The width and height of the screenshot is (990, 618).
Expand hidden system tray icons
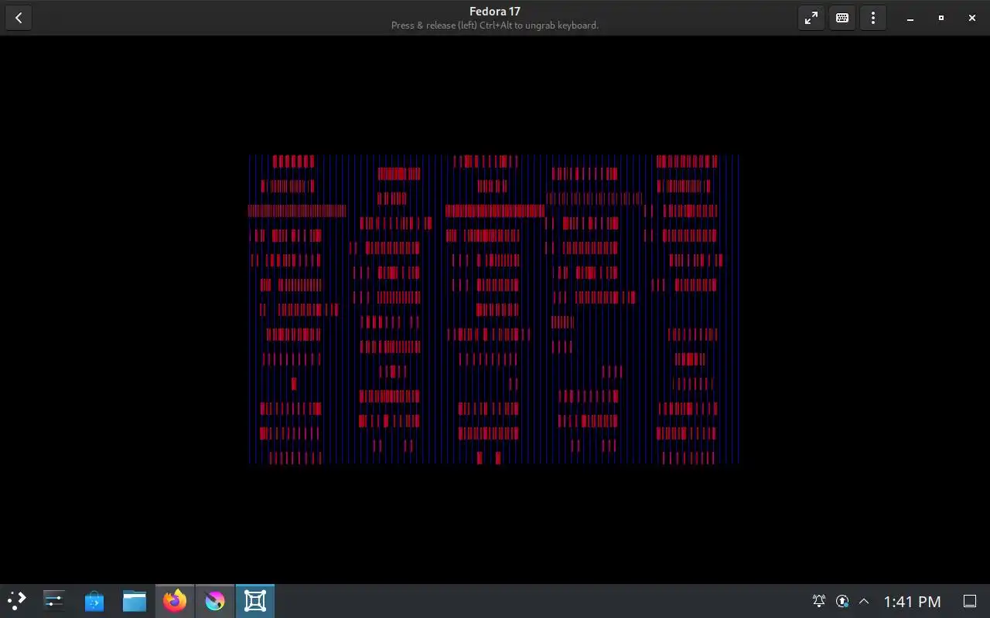[x=864, y=601]
